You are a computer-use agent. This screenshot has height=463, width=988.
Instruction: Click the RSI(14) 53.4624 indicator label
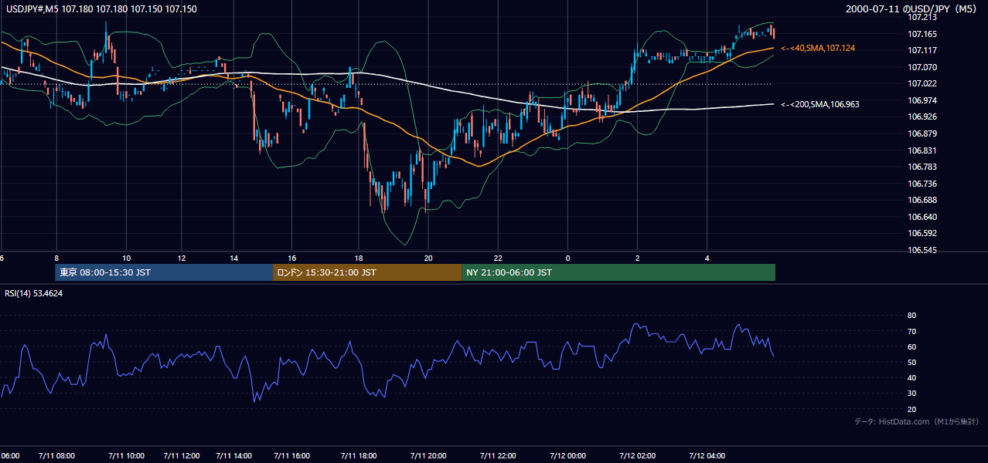click(x=34, y=293)
